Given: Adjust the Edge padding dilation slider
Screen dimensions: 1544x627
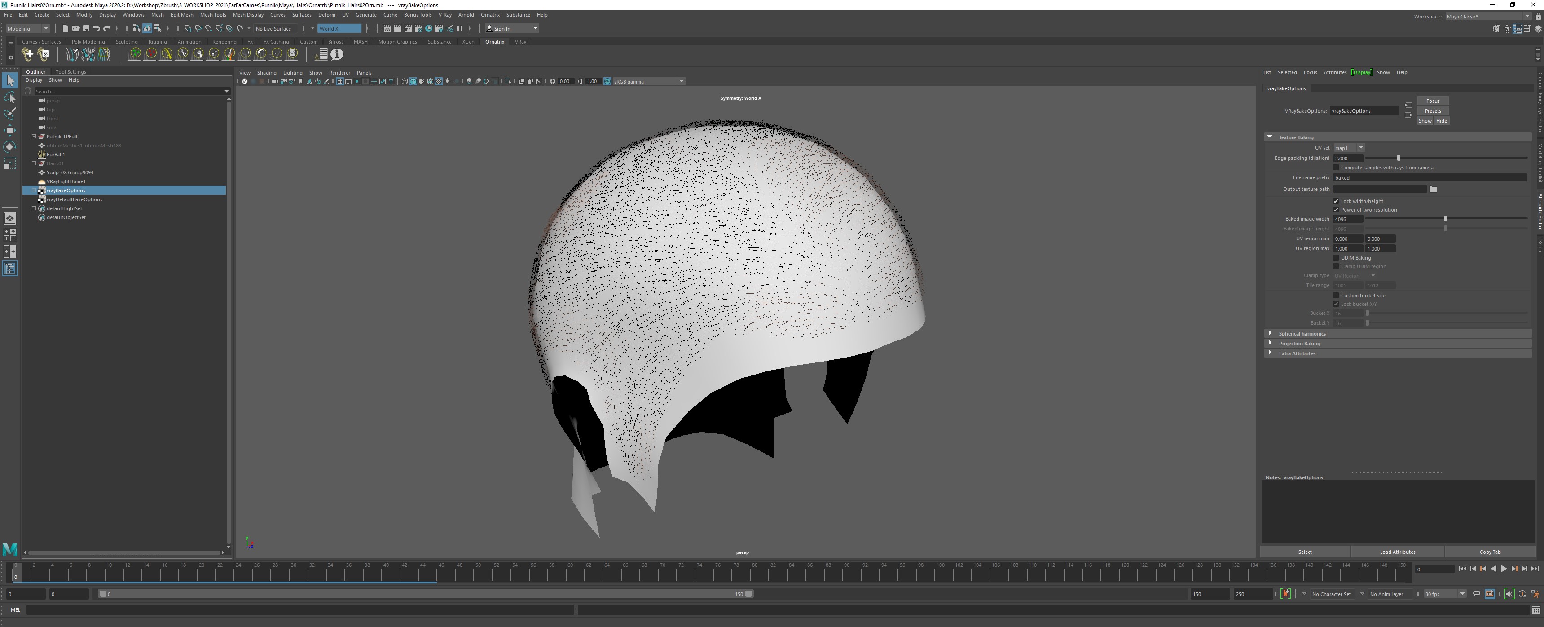Looking at the screenshot, I should (1399, 158).
